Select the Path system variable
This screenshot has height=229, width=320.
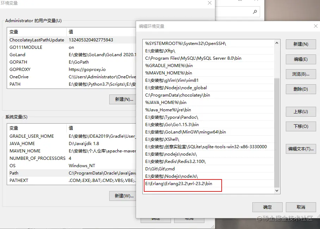(72, 173)
